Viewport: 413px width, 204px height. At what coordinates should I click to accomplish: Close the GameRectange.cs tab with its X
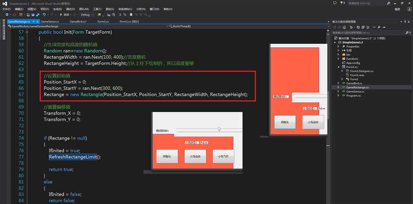point(37,21)
